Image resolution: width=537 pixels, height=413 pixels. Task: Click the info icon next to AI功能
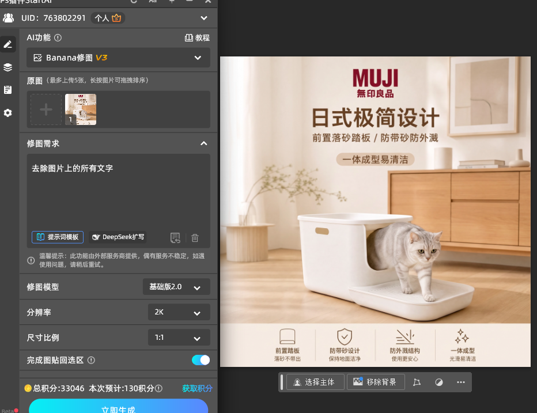58,37
